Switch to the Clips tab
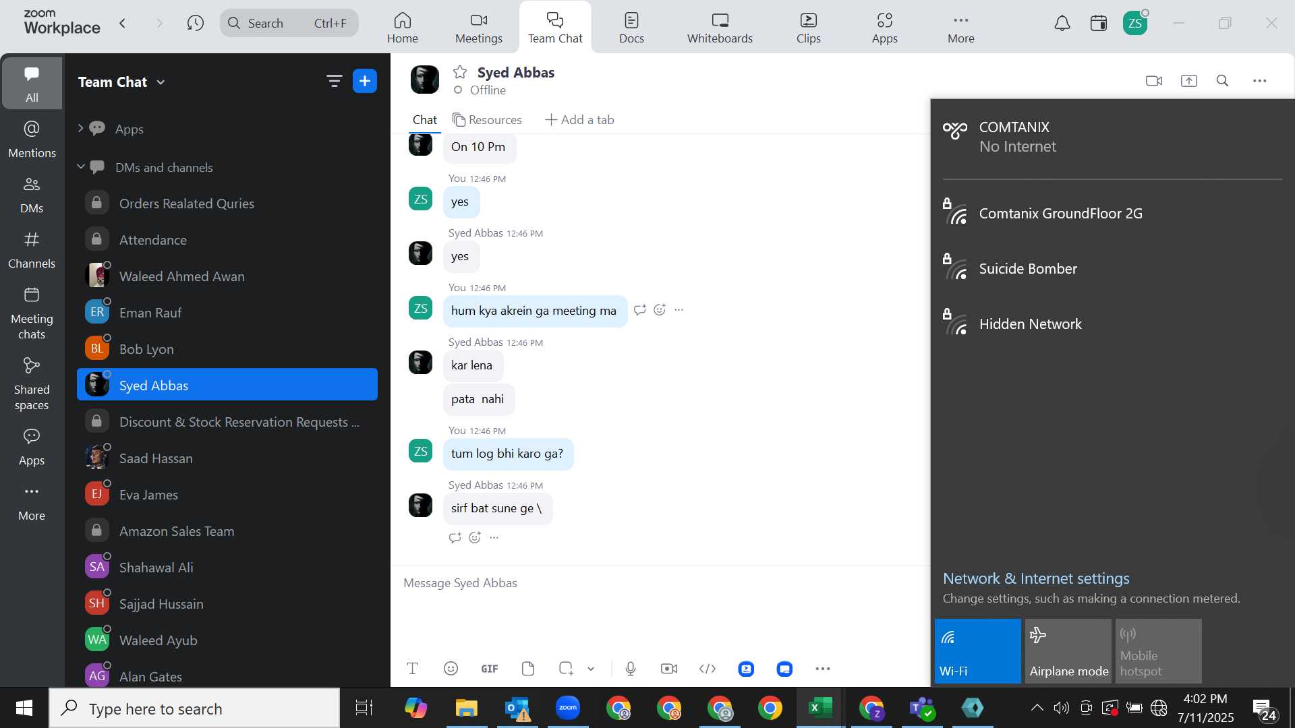Image resolution: width=1295 pixels, height=728 pixels. (808, 28)
